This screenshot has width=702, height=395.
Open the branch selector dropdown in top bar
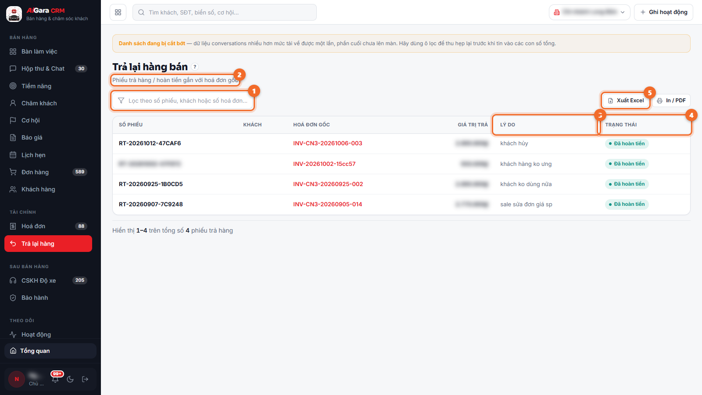[589, 12]
